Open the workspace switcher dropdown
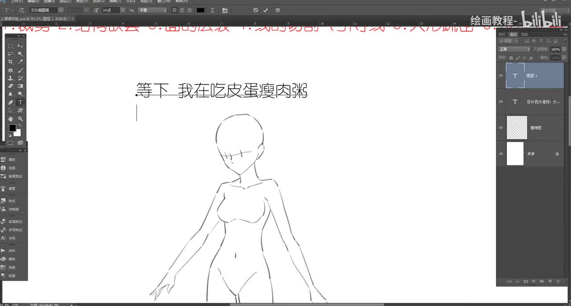 coord(554,10)
